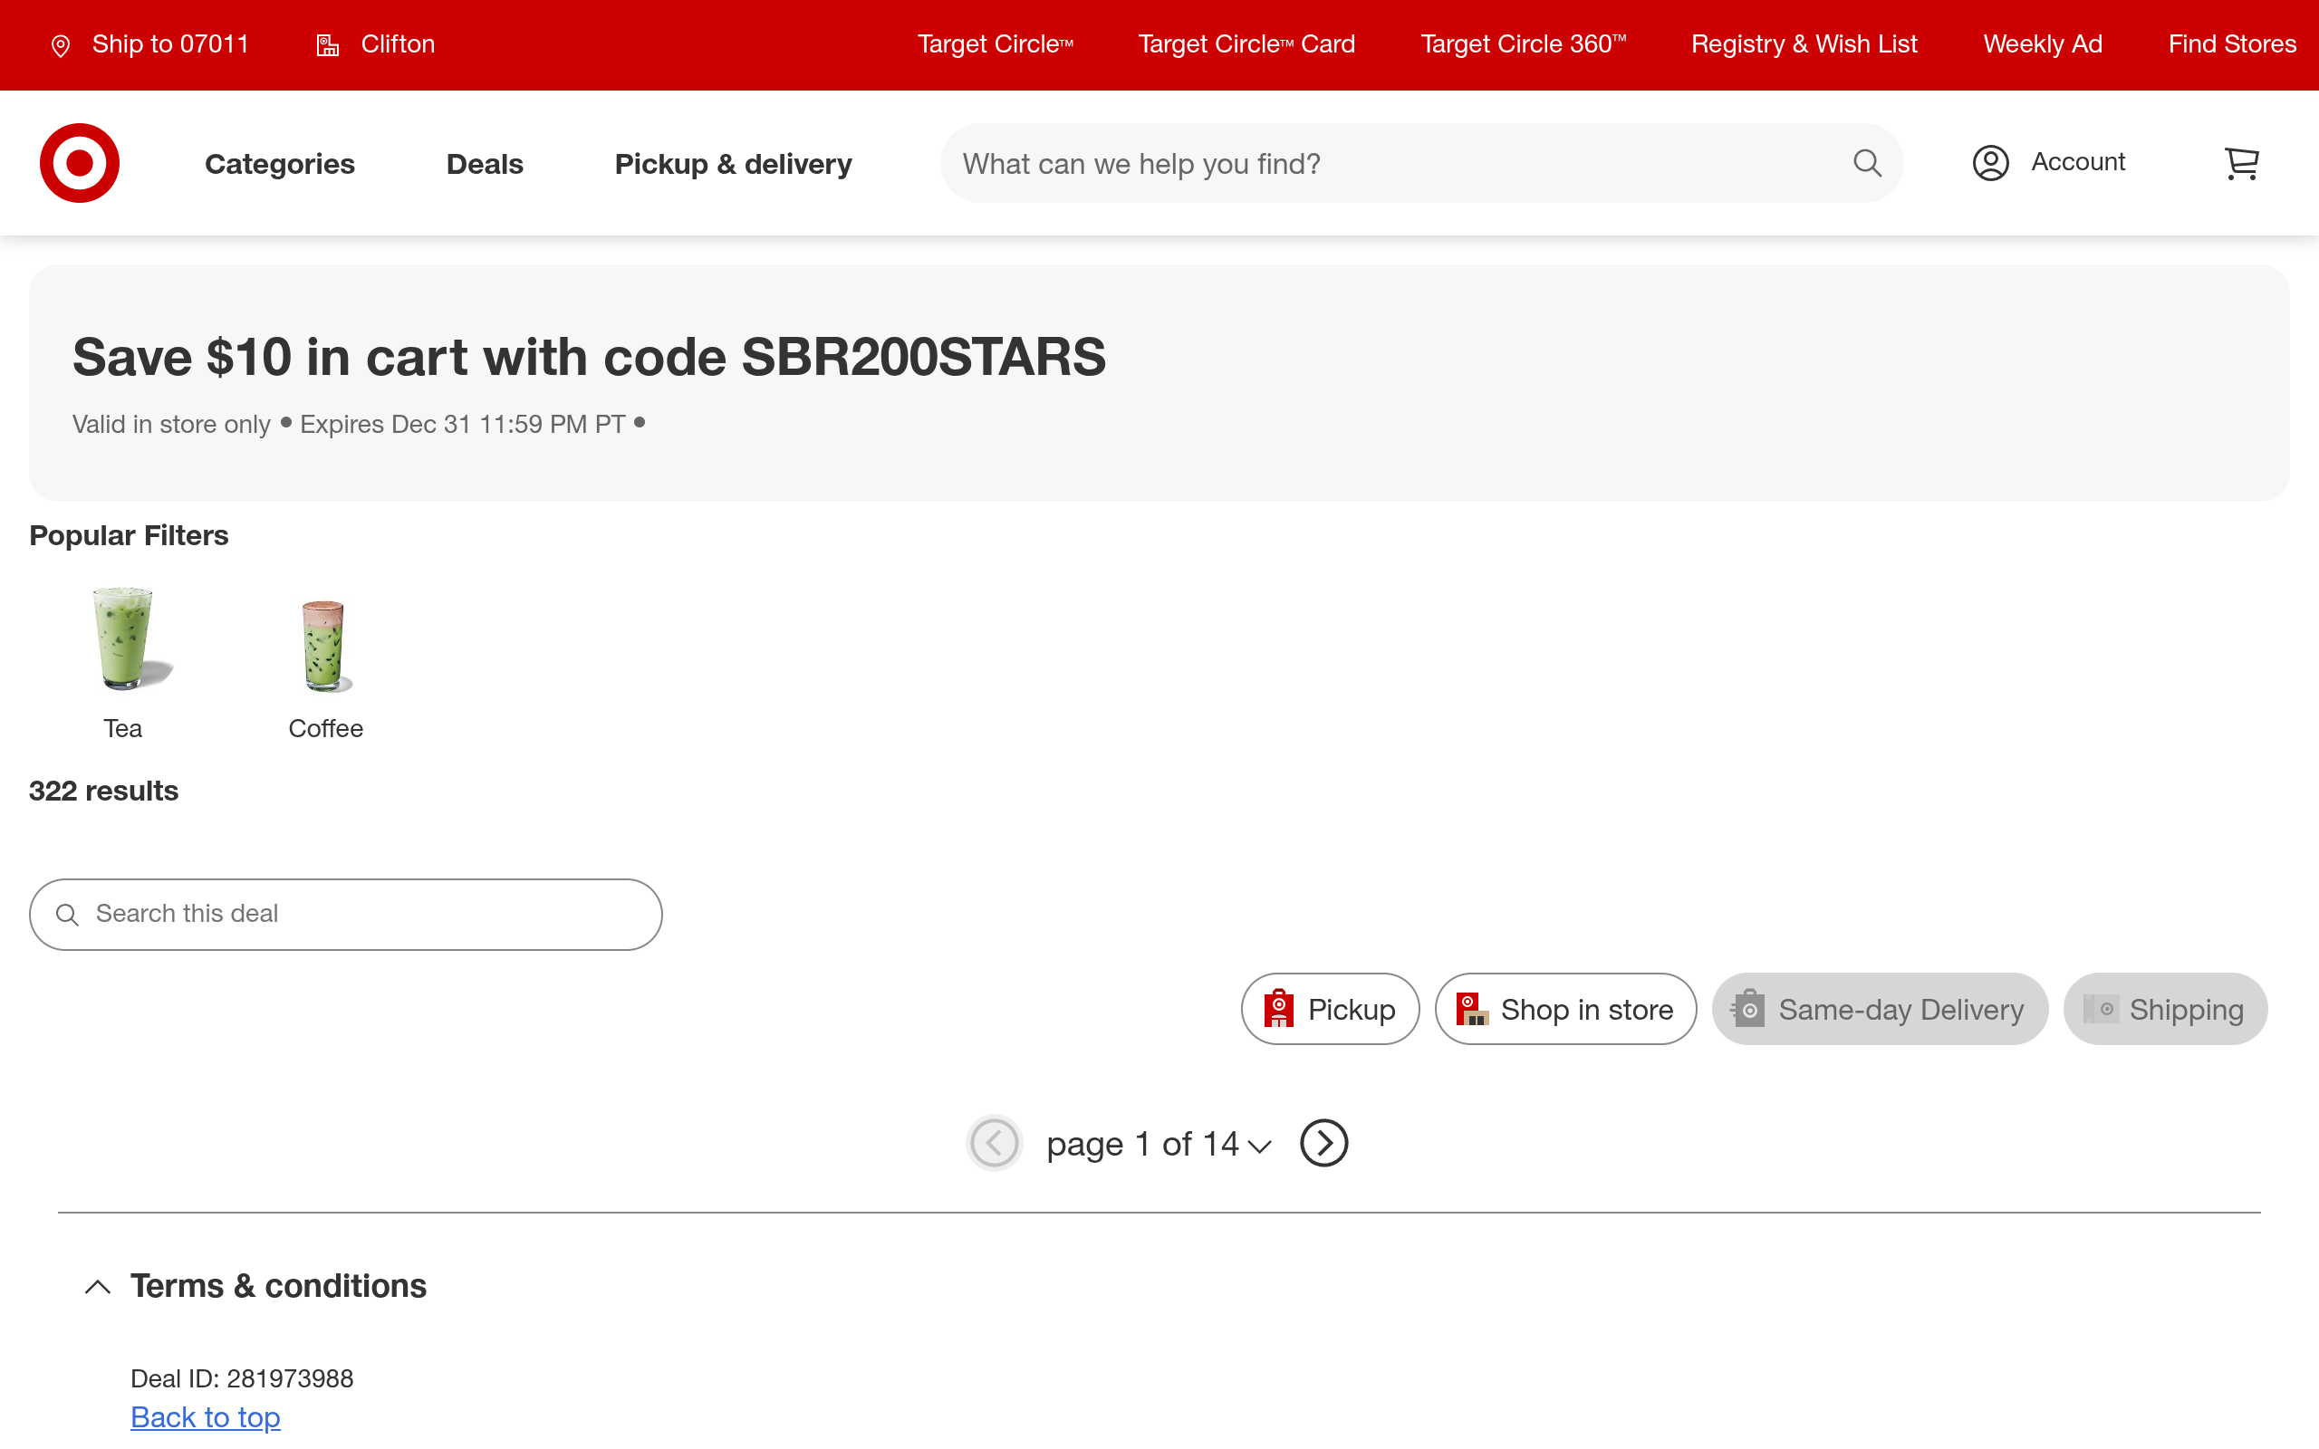Click the Shipping box icon
Viewport: 2319px width, 1449px height.
[2101, 1009]
